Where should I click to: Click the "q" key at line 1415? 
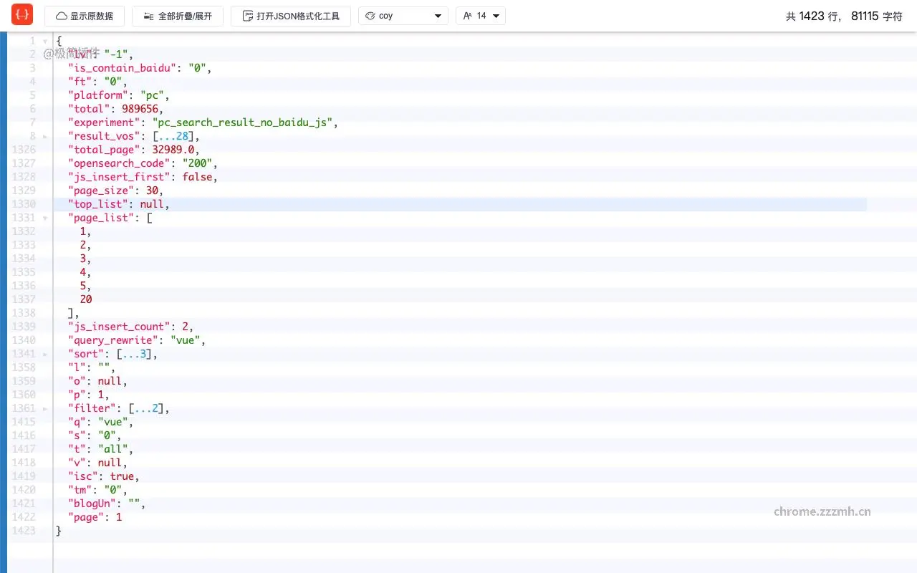tap(77, 422)
